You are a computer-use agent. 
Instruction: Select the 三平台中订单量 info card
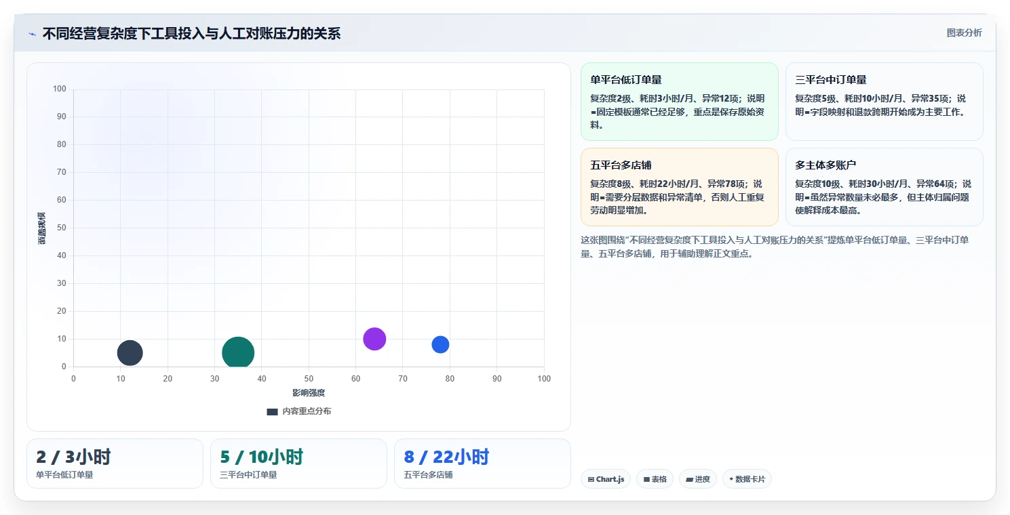[884, 102]
